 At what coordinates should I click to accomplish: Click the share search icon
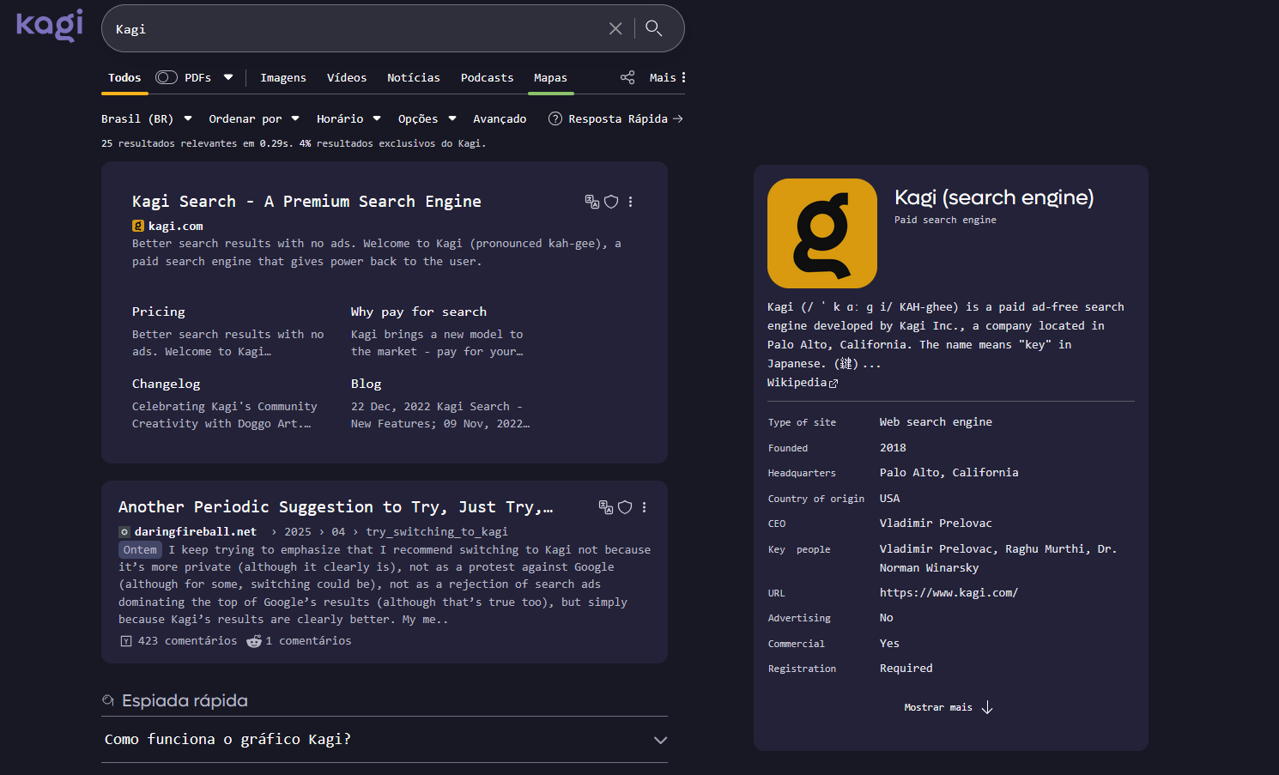627,77
